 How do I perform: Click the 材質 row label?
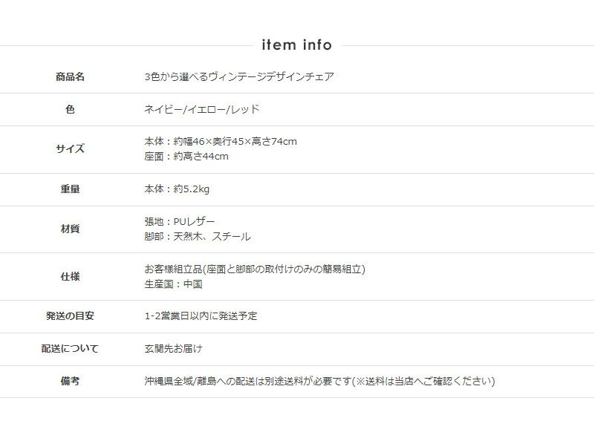click(70, 229)
